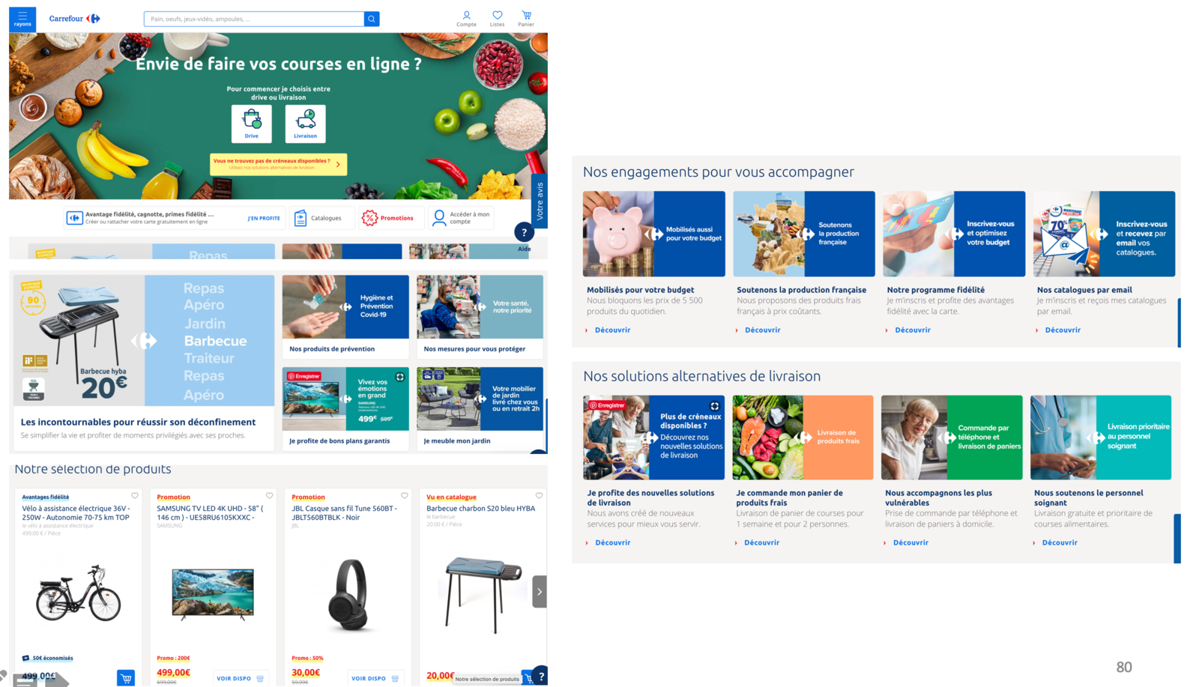Expand Découvrir under Mobilisés pour votre budget
The height and width of the screenshot is (687, 1199).
(x=612, y=330)
